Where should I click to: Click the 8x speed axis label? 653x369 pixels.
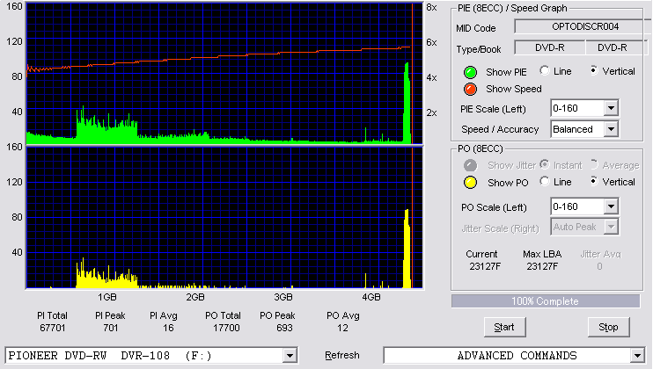[x=431, y=8]
